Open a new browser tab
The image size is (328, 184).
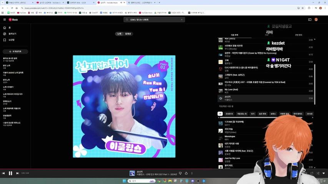159,3
